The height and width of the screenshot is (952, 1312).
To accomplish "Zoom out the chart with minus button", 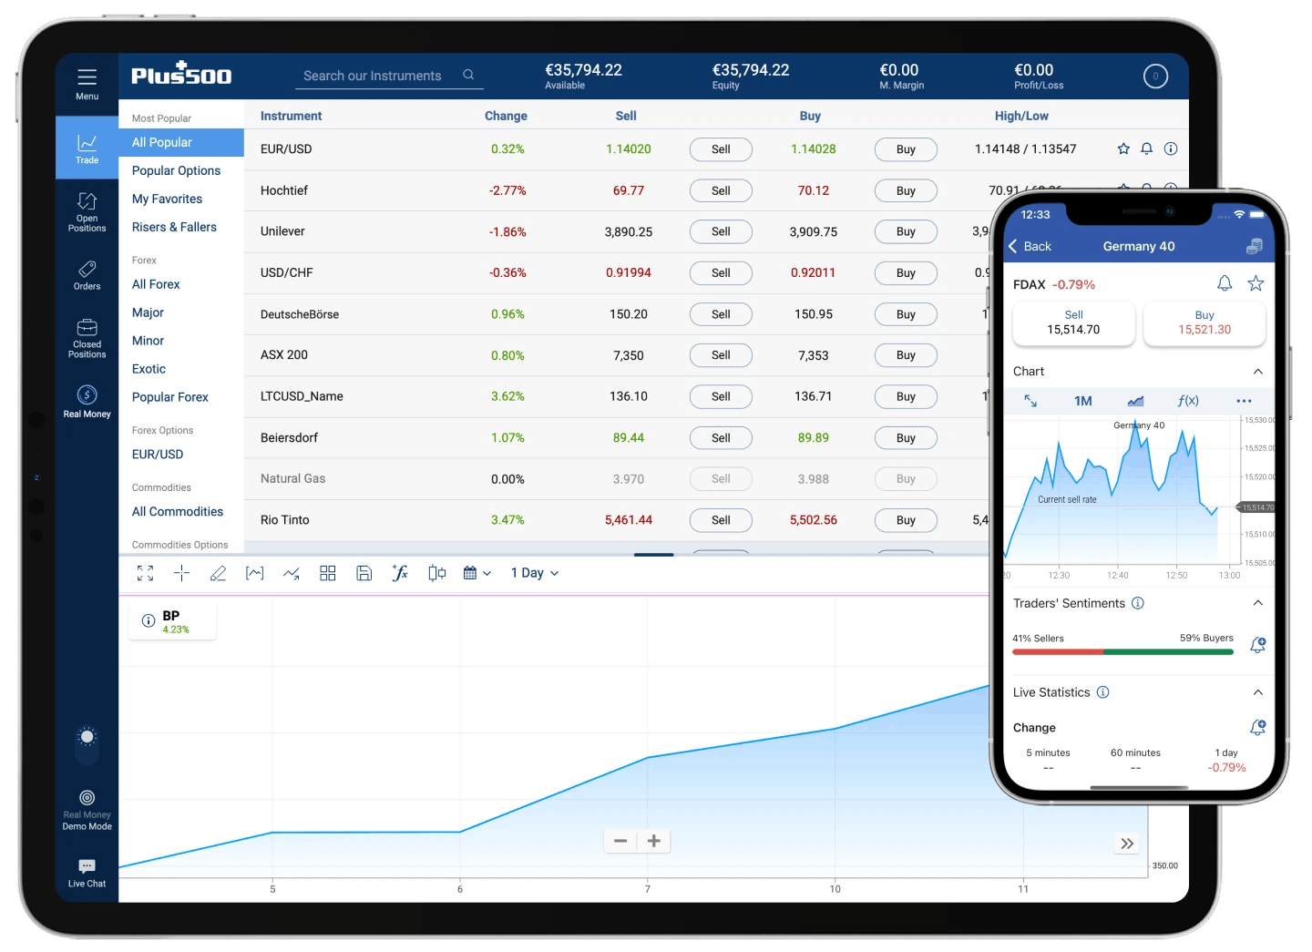I will coord(620,841).
